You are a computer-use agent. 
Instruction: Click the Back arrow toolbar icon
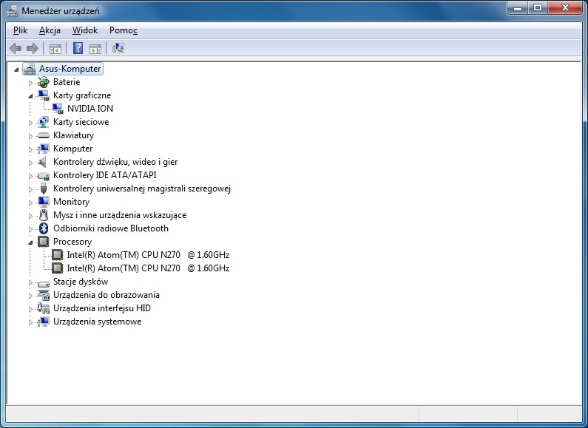(16, 48)
